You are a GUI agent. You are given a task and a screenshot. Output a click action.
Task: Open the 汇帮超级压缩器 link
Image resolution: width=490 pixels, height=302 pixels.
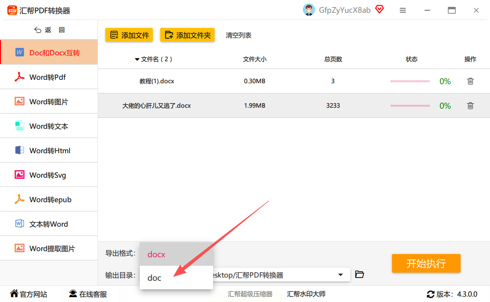[250, 294]
